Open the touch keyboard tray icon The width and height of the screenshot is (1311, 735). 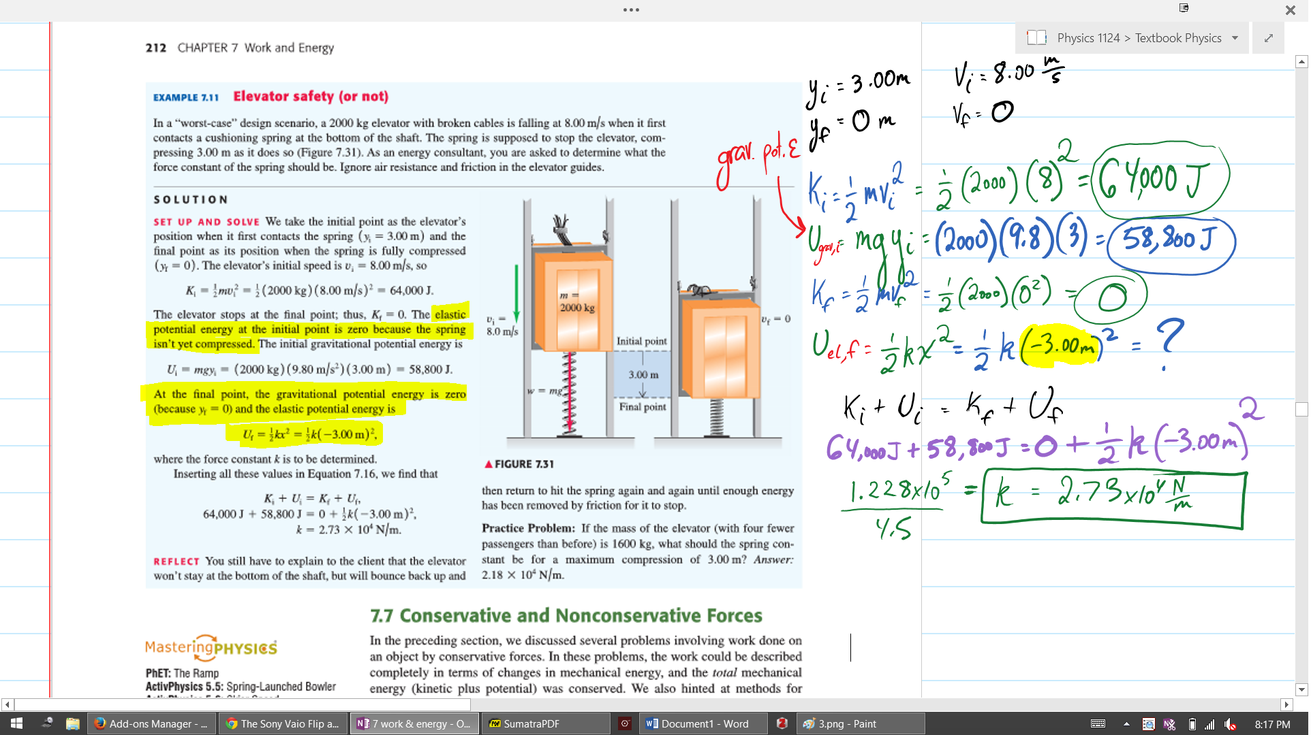(x=1098, y=723)
